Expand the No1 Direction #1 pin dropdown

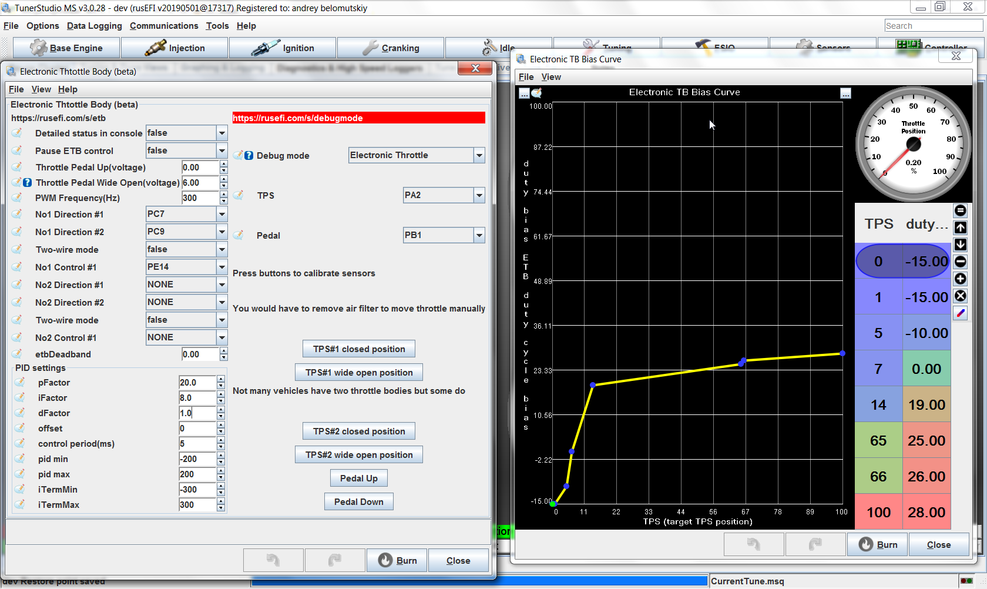[x=222, y=215]
